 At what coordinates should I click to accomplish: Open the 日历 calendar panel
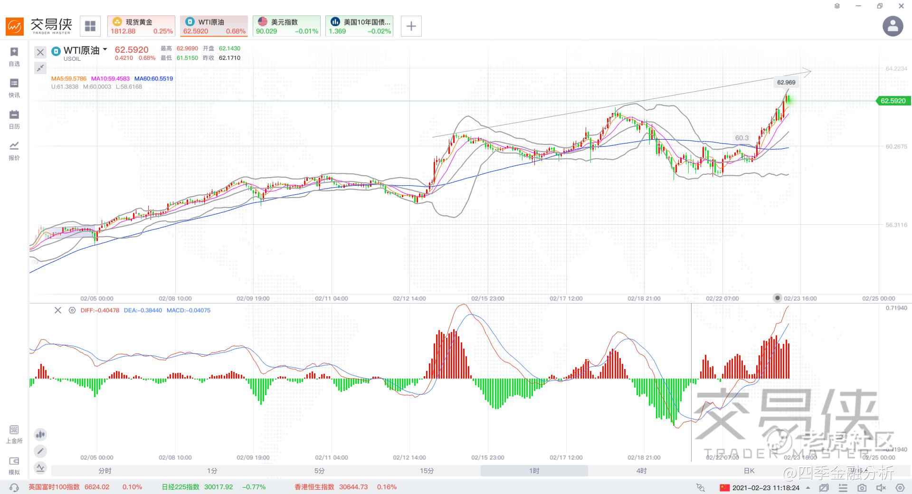14,119
